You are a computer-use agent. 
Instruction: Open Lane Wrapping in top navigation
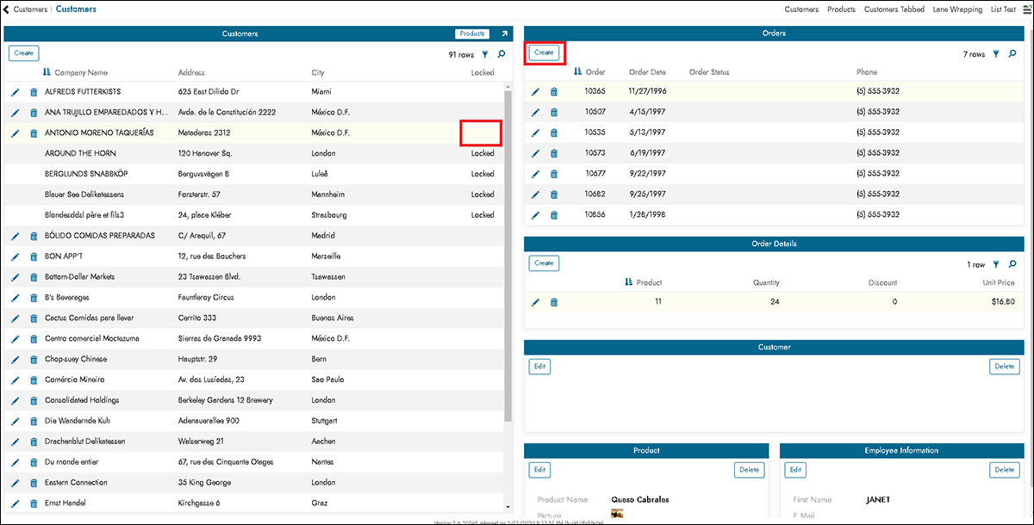click(956, 9)
